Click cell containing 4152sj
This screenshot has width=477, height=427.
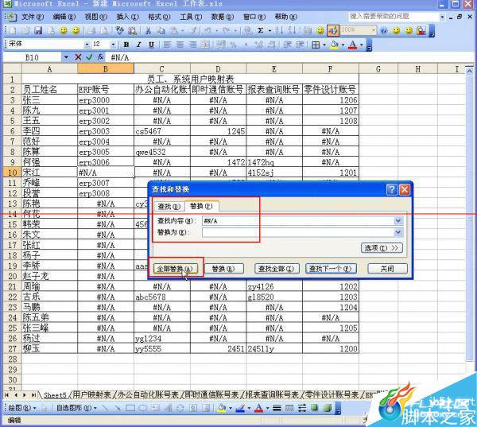point(274,173)
